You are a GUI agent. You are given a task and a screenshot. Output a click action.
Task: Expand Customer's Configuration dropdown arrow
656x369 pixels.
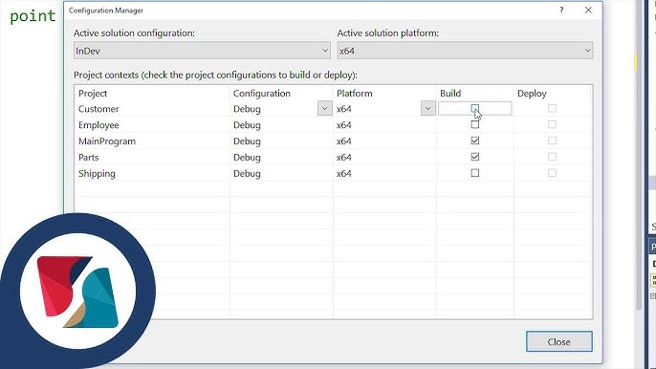tap(325, 108)
